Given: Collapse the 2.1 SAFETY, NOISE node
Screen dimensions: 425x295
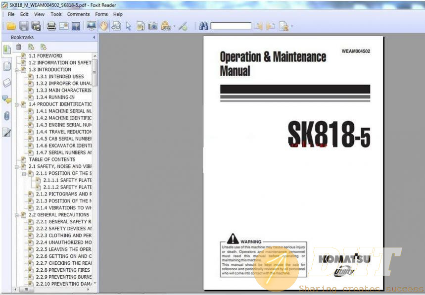Looking at the screenshot, I should pos(17,167).
